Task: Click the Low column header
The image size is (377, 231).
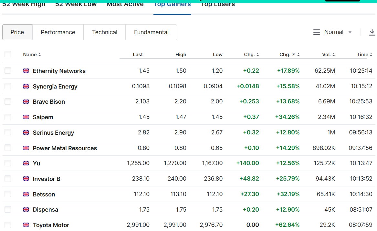Action: pyautogui.click(x=218, y=55)
